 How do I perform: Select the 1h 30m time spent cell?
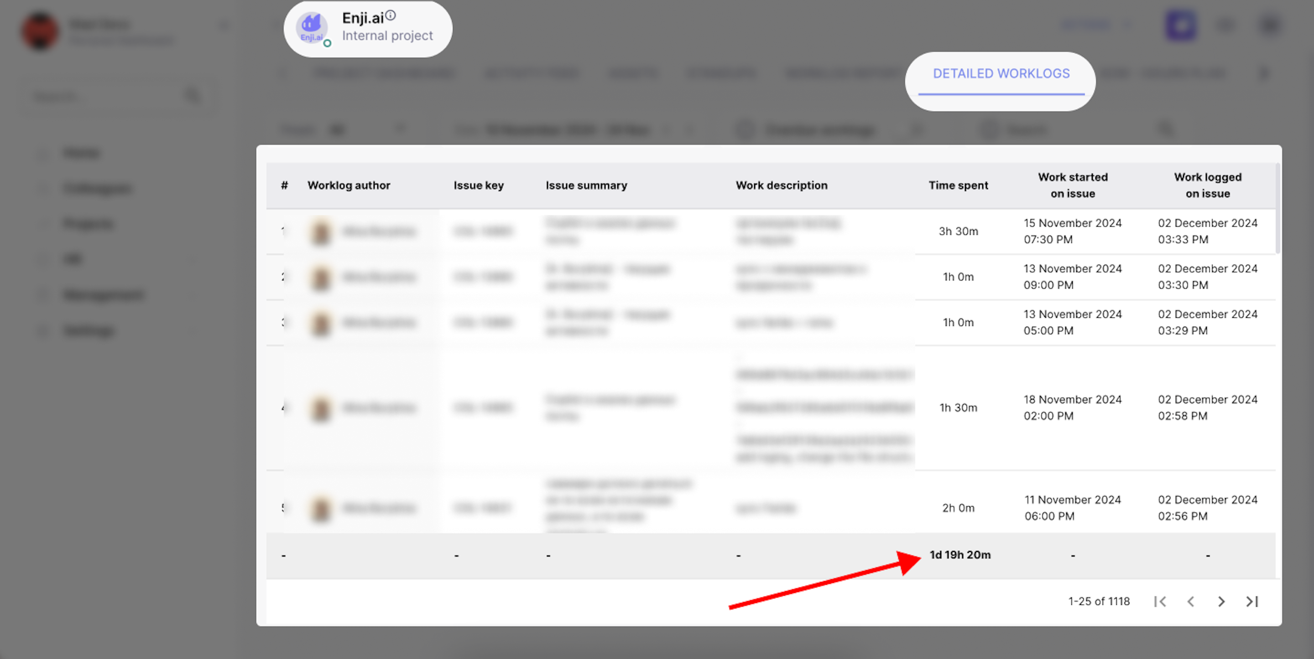coord(959,408)
